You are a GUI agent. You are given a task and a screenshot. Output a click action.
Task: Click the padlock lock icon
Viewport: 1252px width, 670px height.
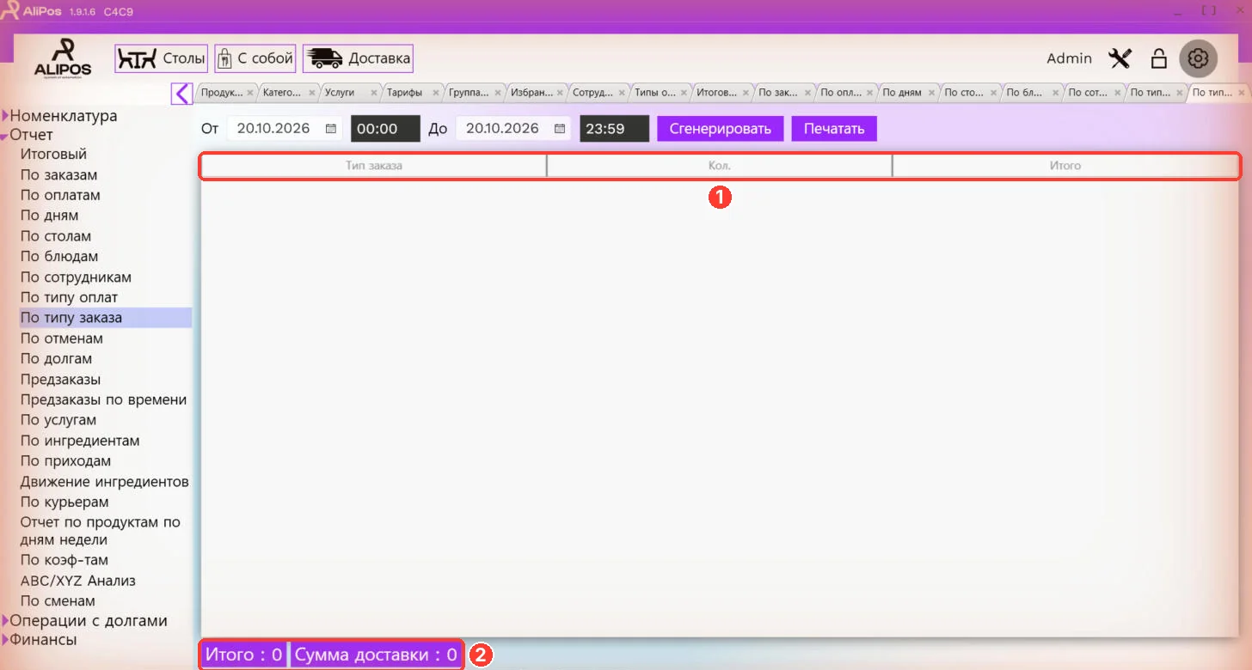(x=1159, y=58)
